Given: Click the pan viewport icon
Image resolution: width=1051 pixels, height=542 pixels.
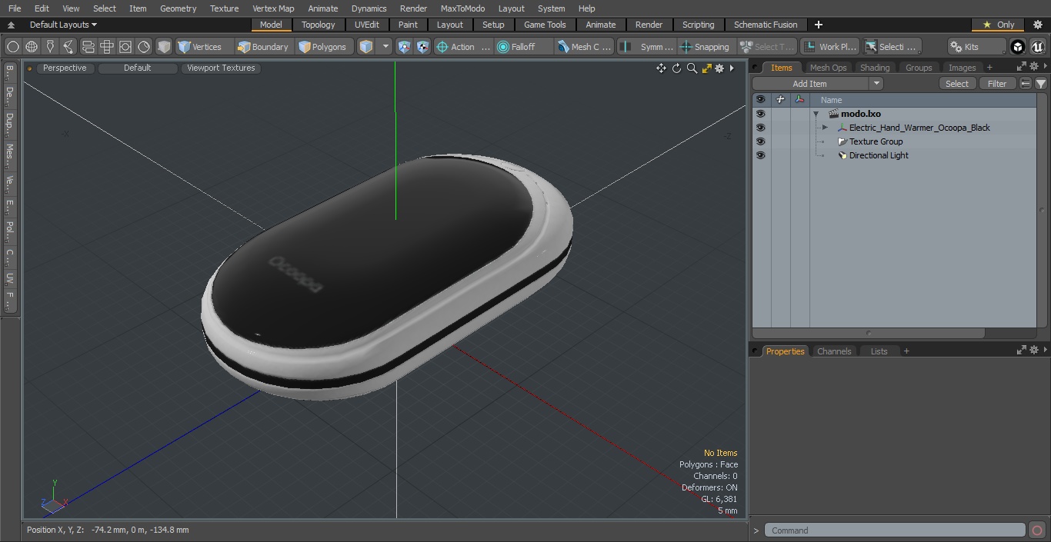Looking at the screenshot, I should click(661, 68).
